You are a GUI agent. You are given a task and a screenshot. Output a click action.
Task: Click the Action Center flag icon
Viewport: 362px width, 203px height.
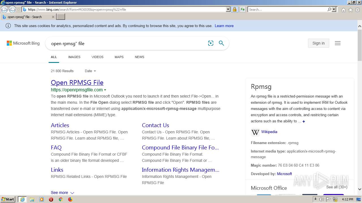(329, 199)
